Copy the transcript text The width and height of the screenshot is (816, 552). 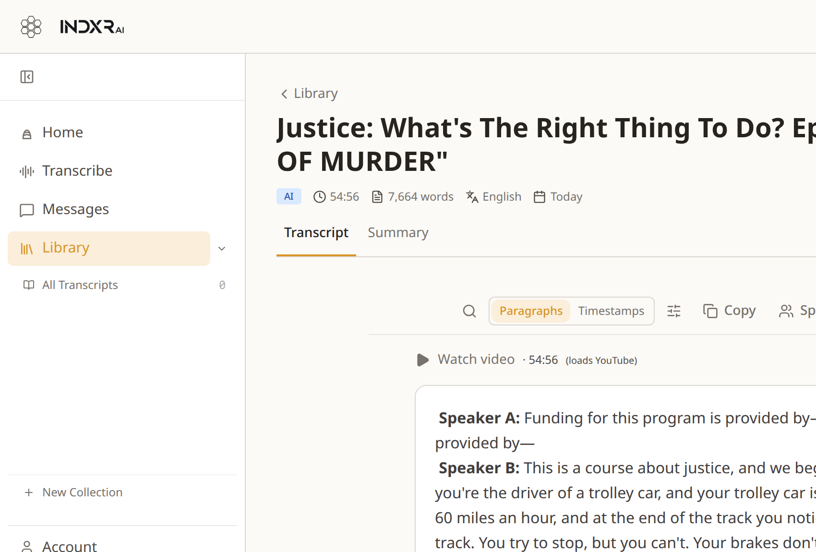(729, 311)
